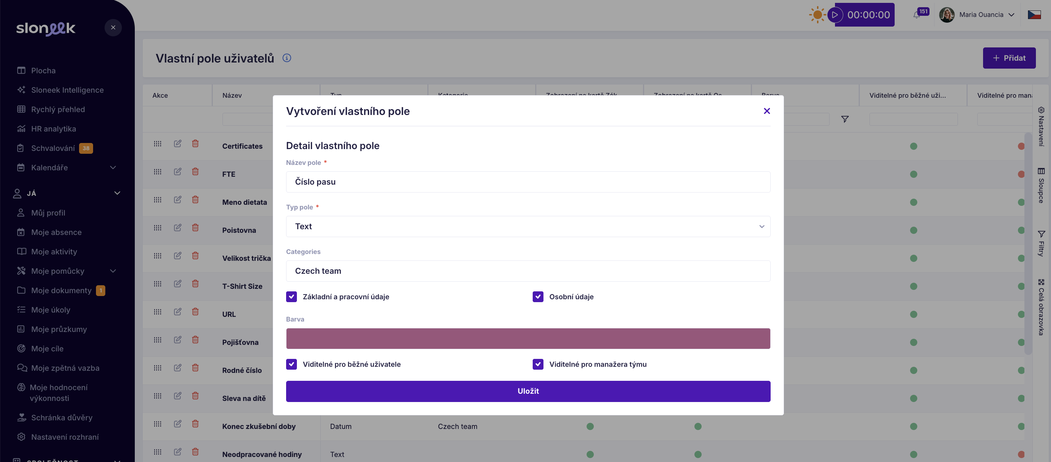1051x462 pixels.
Task: Go to HR analytika menu item
Action: pyautogui.click(x=54, y=129)
